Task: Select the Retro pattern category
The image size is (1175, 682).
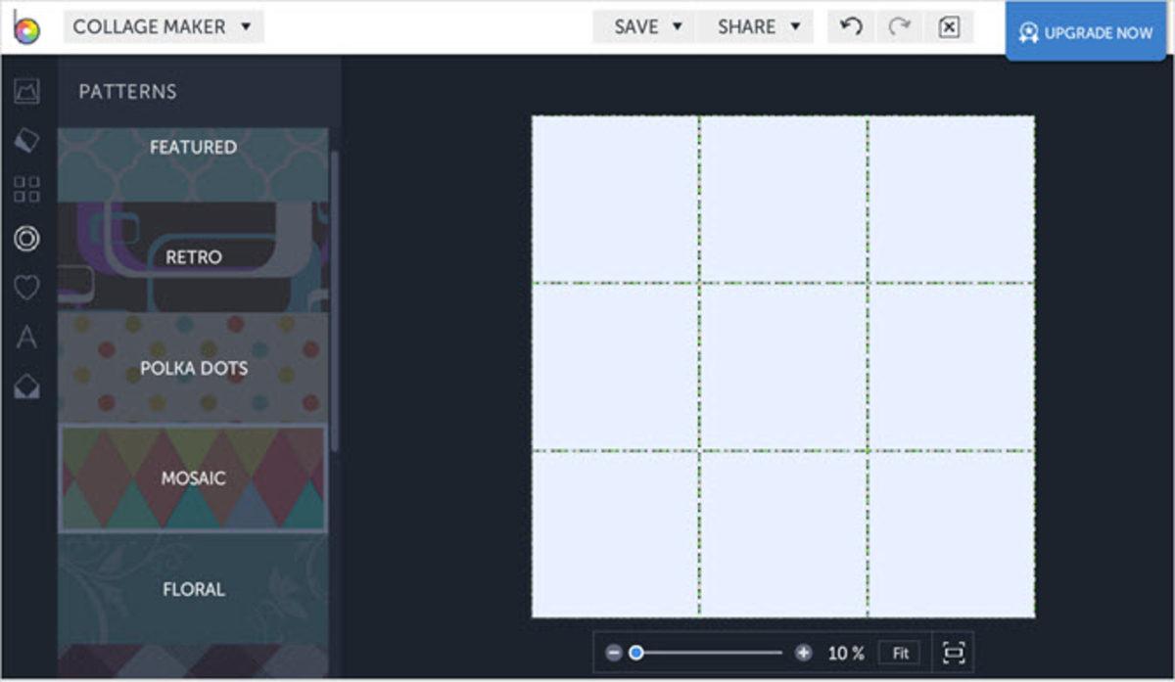Action: click(x=193, y=257)
